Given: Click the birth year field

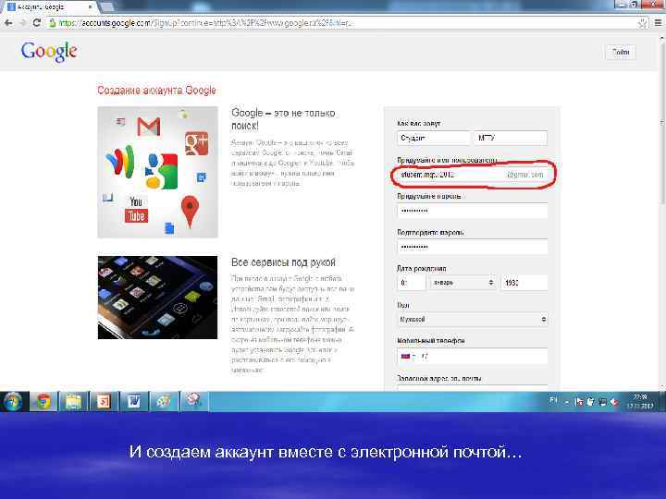Looking at the screenshot, I should (524, 283).
